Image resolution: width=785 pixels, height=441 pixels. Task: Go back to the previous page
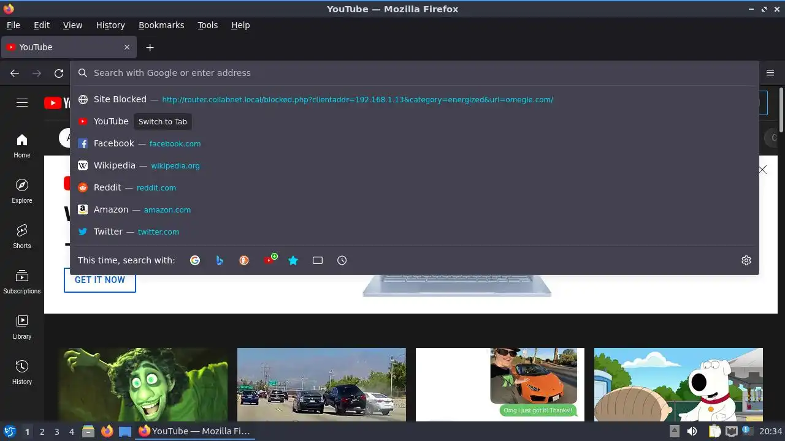click(x=15, y=73)
